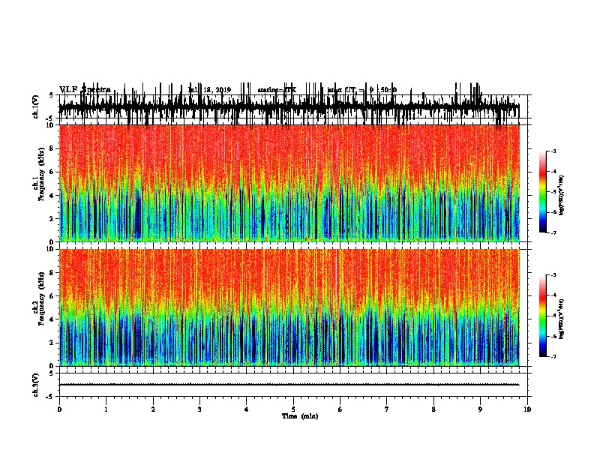Click the time axis tick label '2'
Screen dimensions: 594x459
click(x=153, y=409)
